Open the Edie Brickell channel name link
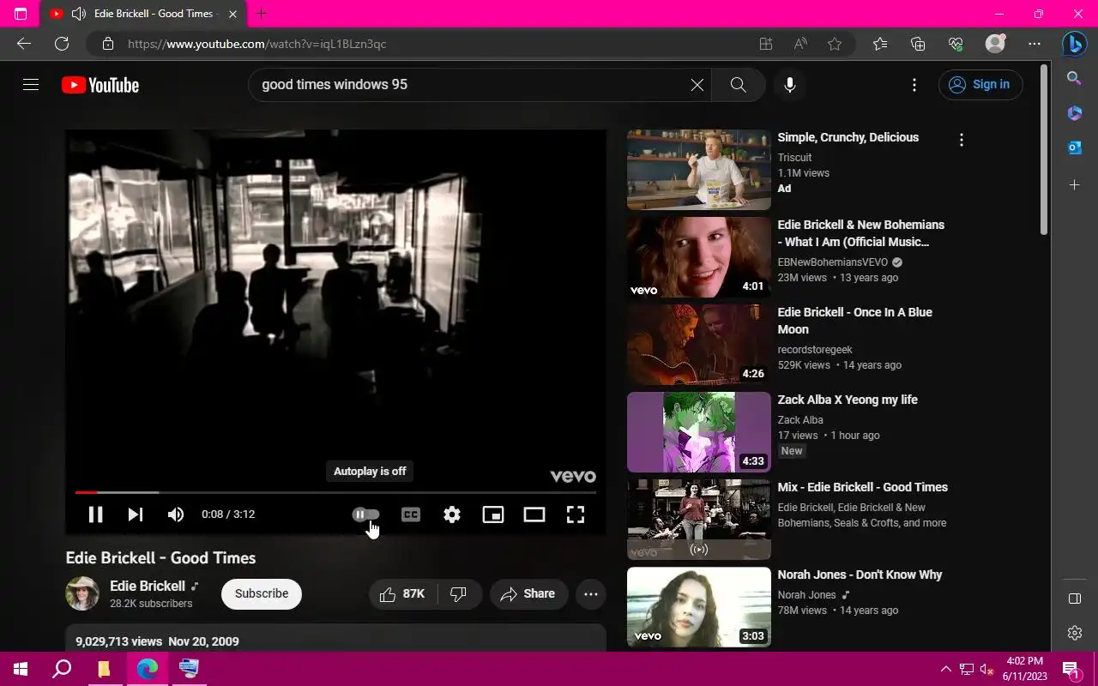This screenshot has height=686, width=1098. click(148, 586)
